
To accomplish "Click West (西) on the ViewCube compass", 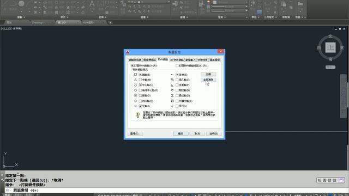I will click(319, 48).
